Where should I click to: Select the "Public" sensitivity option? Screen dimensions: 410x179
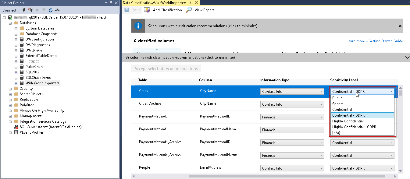click(x=337, y=98)
